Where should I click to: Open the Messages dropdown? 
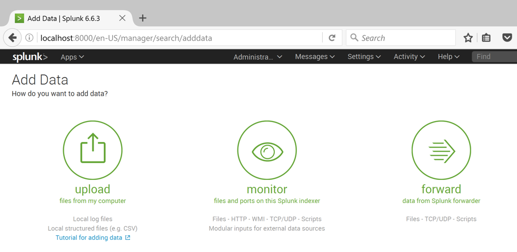click(315, 57)
